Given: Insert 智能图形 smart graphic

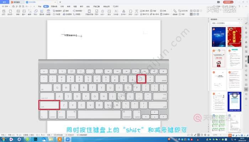Looking at the screenshot, I should click(57, 11).
